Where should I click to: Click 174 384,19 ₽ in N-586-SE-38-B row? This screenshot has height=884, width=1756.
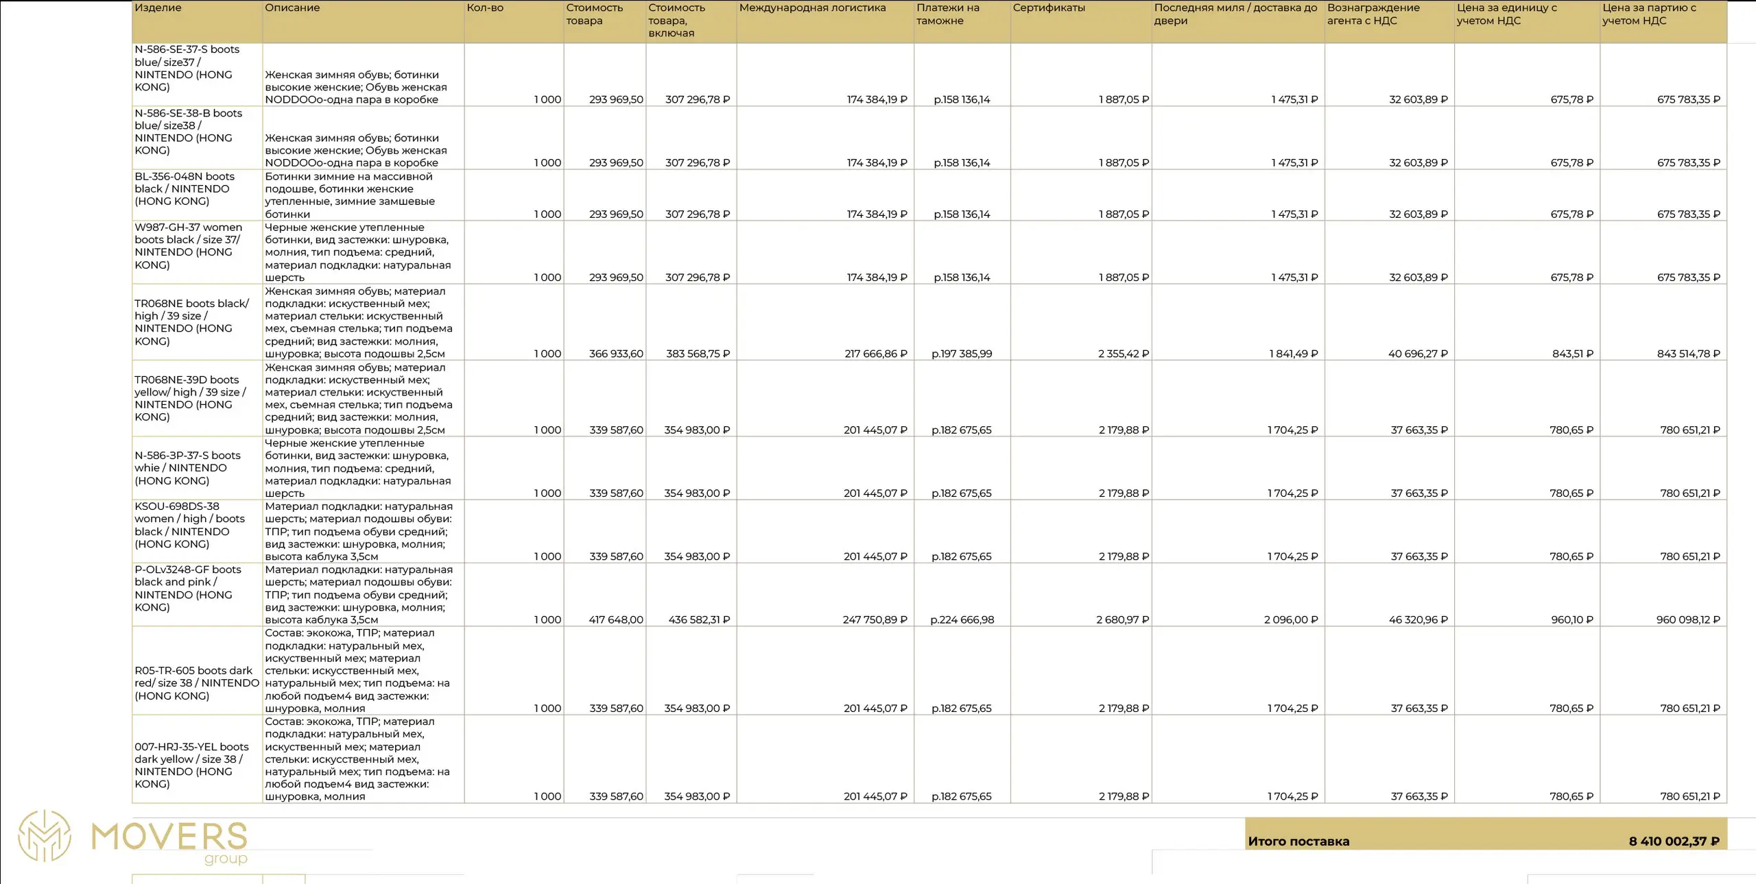click(877, 163)
